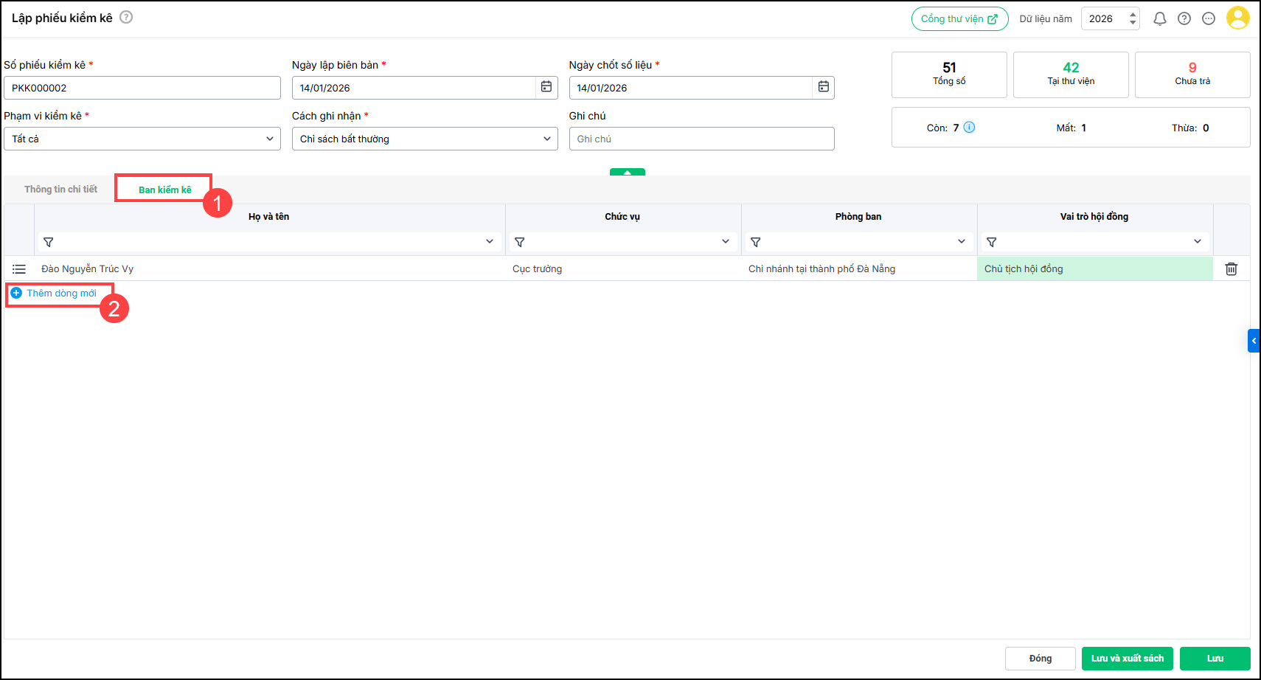Click the row drag handle icon

pos(19,269)
